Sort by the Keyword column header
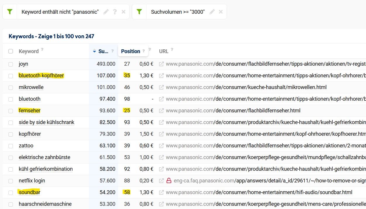Image resolution: width=366 pixels, height=209 pixels. point(29,51)
